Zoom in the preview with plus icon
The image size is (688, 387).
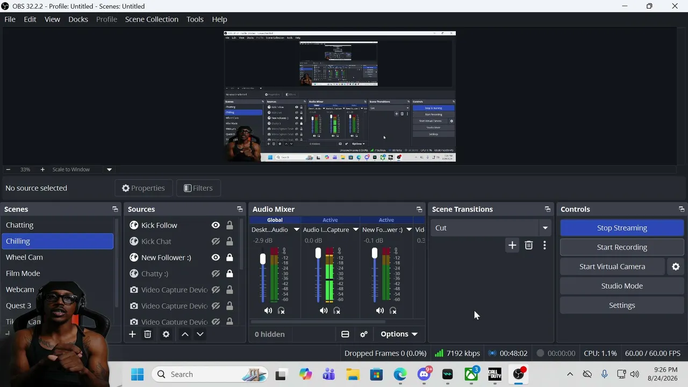coord(42,169)
